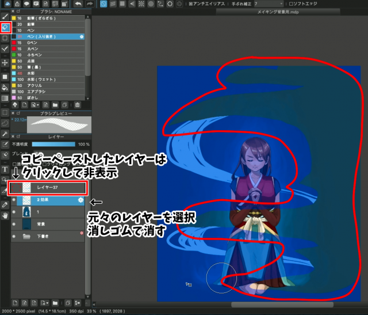Screen dimensions: 368x315
Task: Select the Select Eraser tool
Action: point(5,155)
